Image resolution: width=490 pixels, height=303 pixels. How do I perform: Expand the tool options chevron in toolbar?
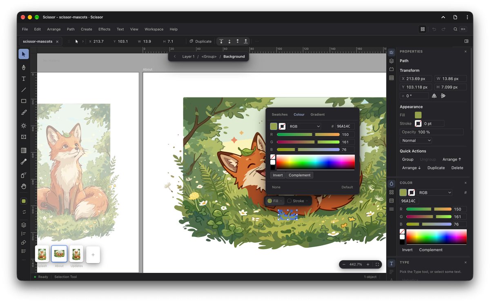(83, 41)
